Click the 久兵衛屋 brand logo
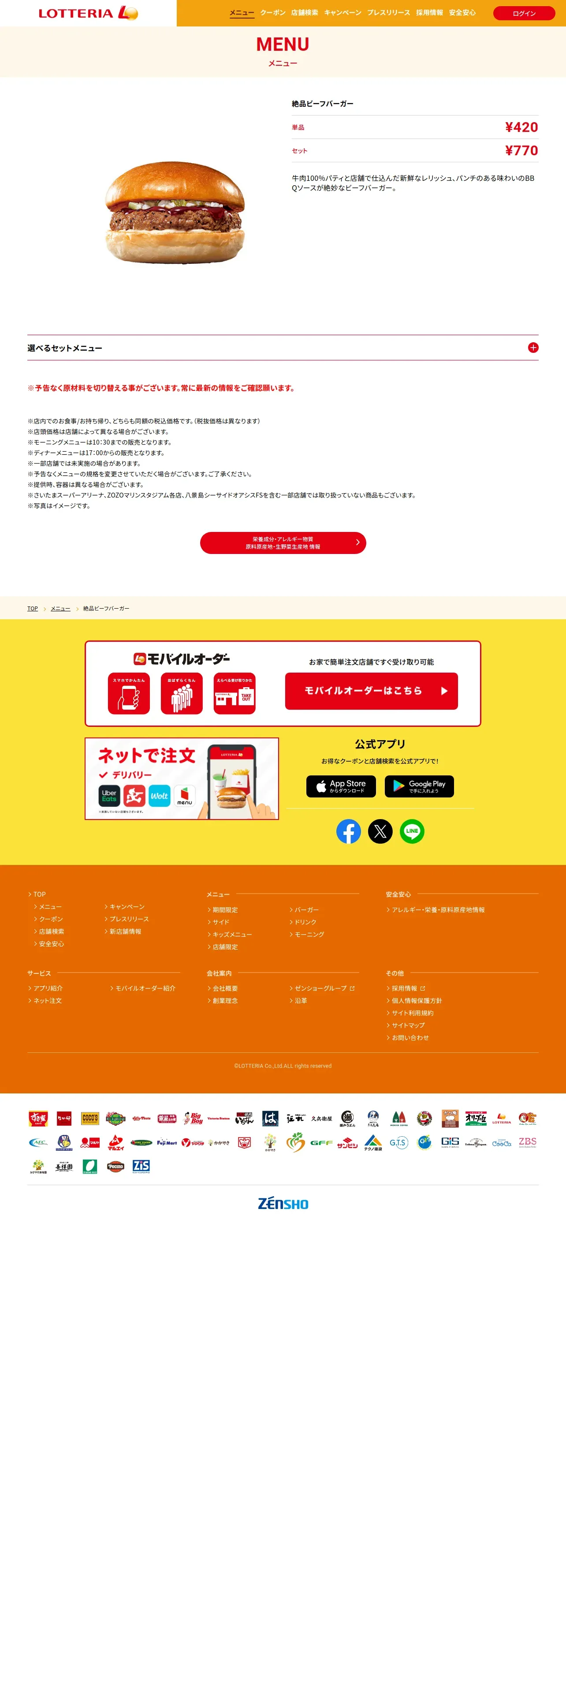 click(321, 1118)
